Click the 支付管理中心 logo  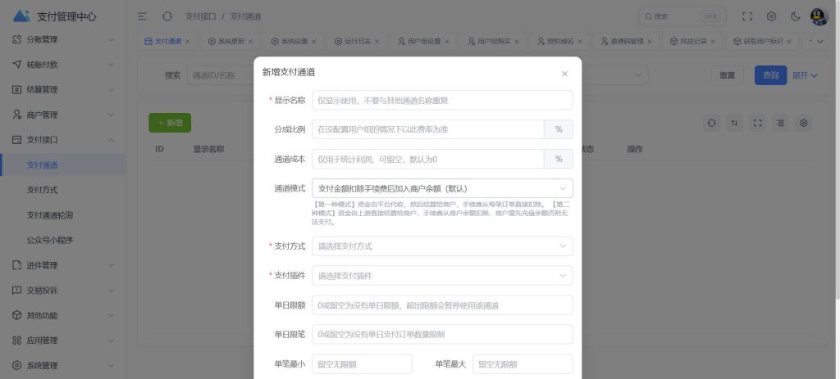coord(55,16)
